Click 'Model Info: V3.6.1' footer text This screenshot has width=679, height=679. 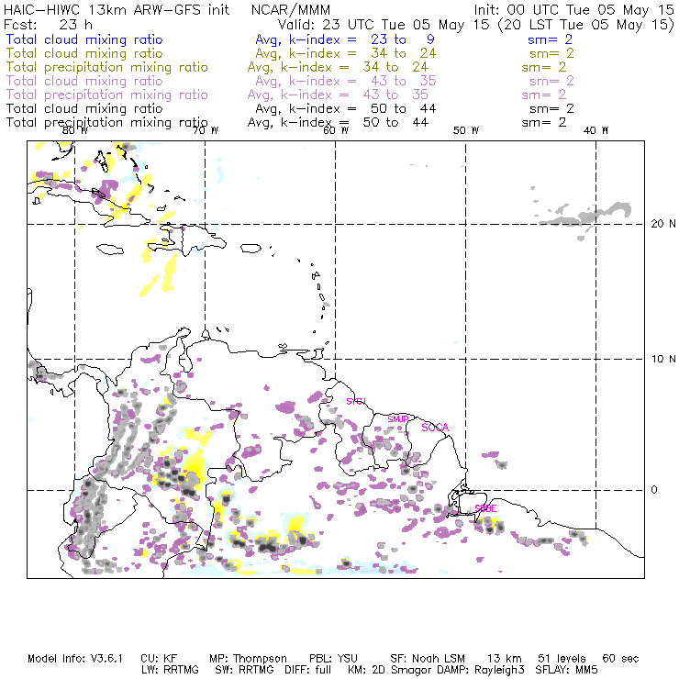(x=75, y=659)
